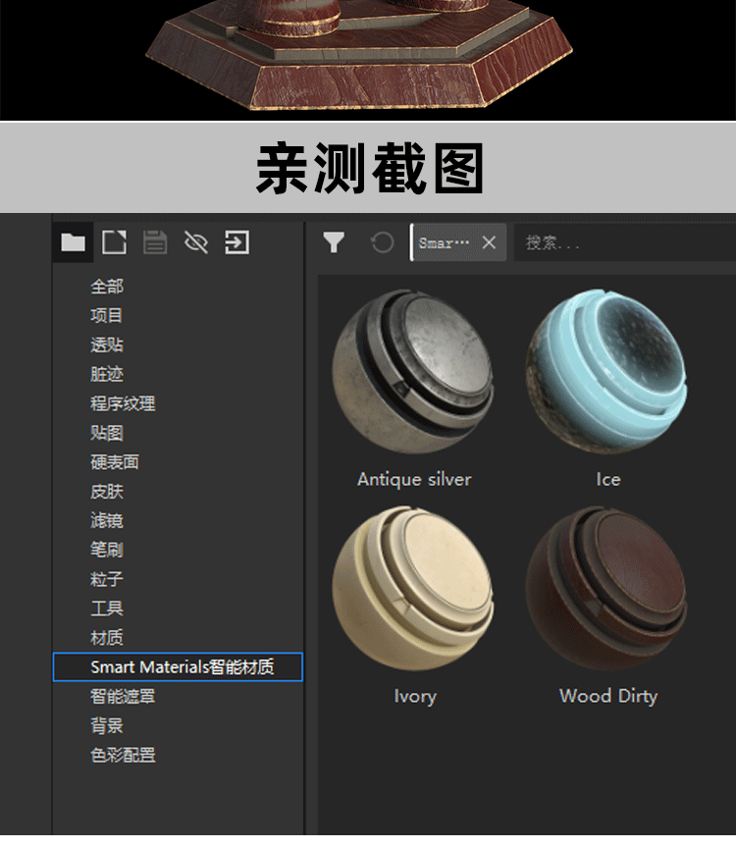
Task: Select Smart Materials智能材质 in the list
Action: 182,667
